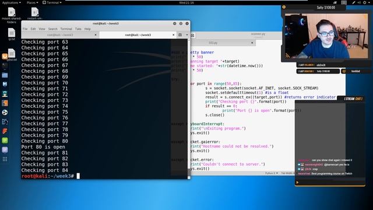Click the editor's open-file button beside the terminal

click(x=193, y=35)
